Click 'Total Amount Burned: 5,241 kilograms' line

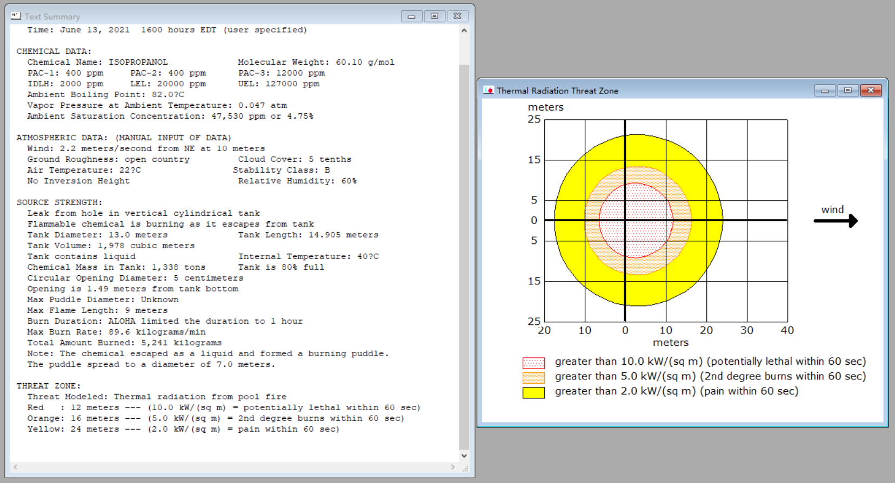tap(124, 343)
